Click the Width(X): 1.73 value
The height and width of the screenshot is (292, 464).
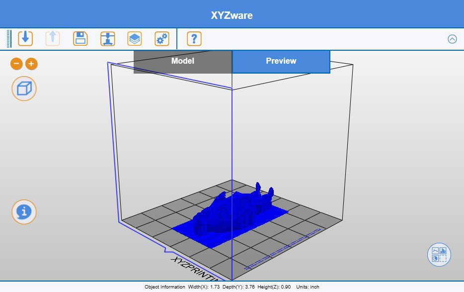(x=204, y=287)
